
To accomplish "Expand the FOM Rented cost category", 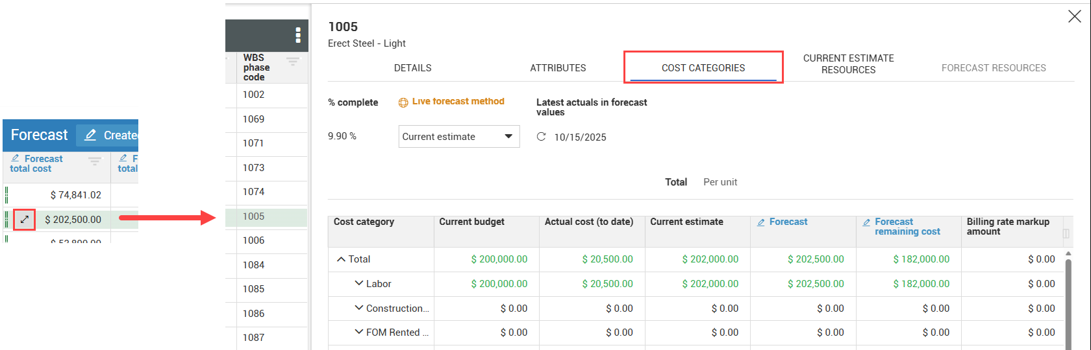I will click(358, 332).
